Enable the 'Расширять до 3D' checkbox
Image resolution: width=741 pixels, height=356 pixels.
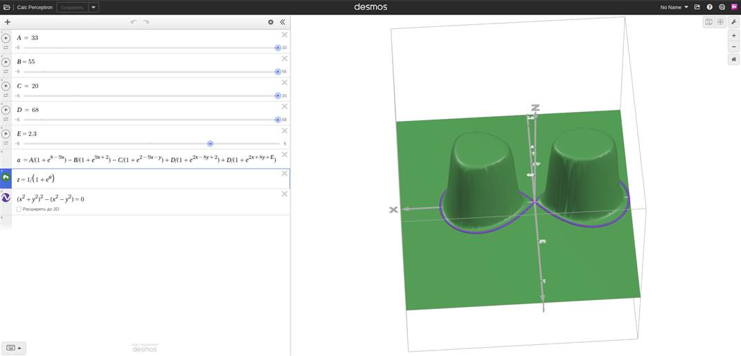(19, 209)
